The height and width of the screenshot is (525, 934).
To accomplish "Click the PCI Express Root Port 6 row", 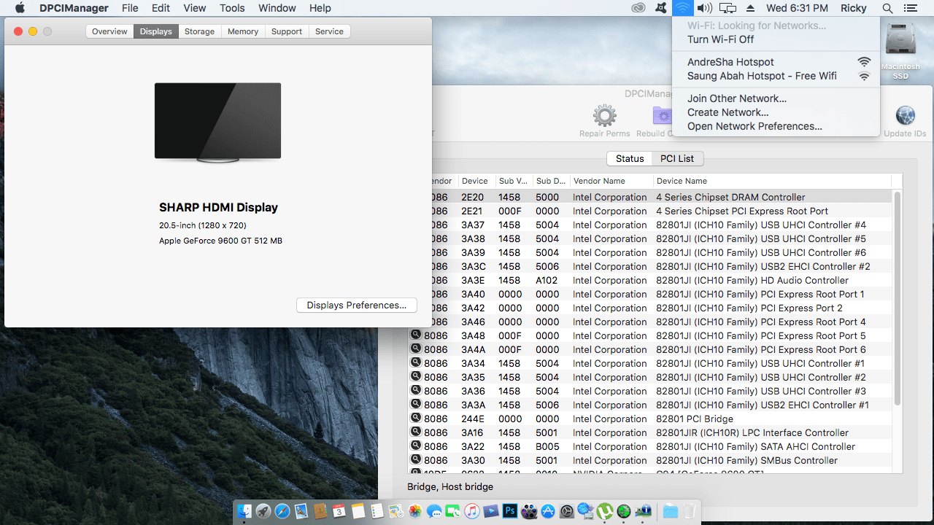I will coord(649,349).
